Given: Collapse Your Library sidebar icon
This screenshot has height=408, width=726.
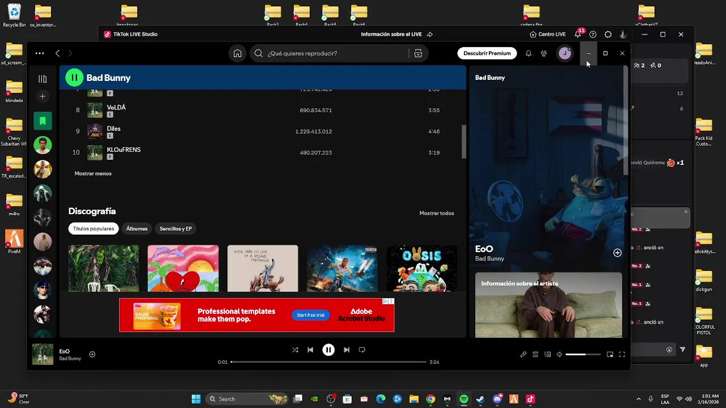Looking at the screenshot, I should 43,79.
